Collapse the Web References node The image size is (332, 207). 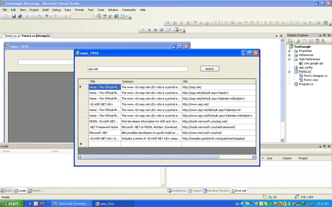coord(289,59)
